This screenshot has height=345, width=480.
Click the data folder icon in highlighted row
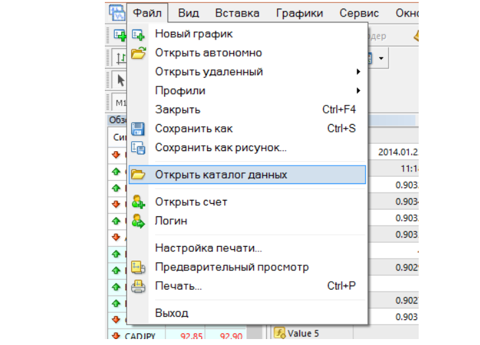(x=138, y=175)
